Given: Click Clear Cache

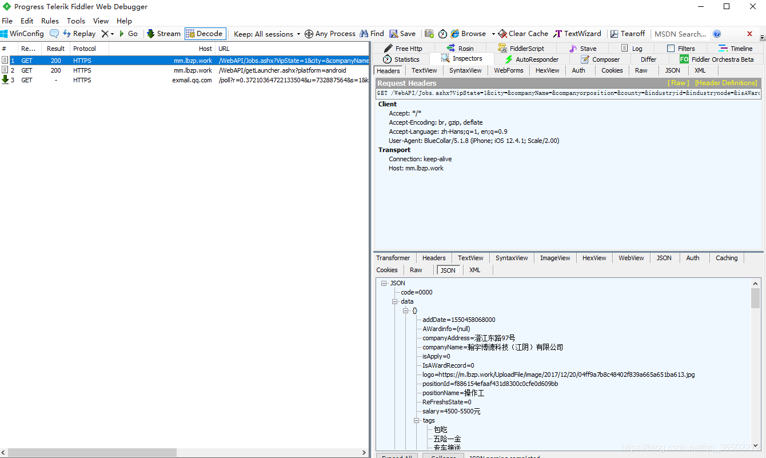Looking at the screenshot, I should click(x=523, y=34).
